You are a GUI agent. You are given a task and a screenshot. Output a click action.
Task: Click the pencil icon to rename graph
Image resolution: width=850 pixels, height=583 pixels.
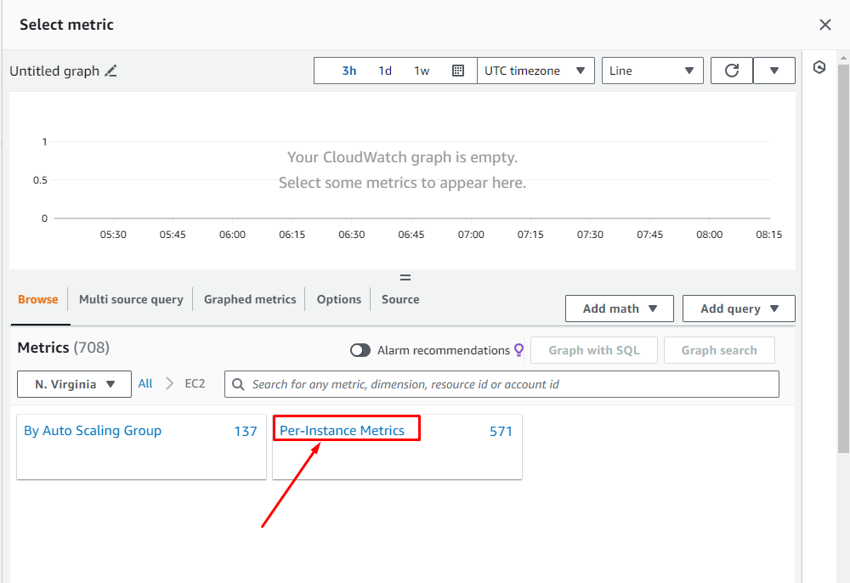click(x=110, y=71)
